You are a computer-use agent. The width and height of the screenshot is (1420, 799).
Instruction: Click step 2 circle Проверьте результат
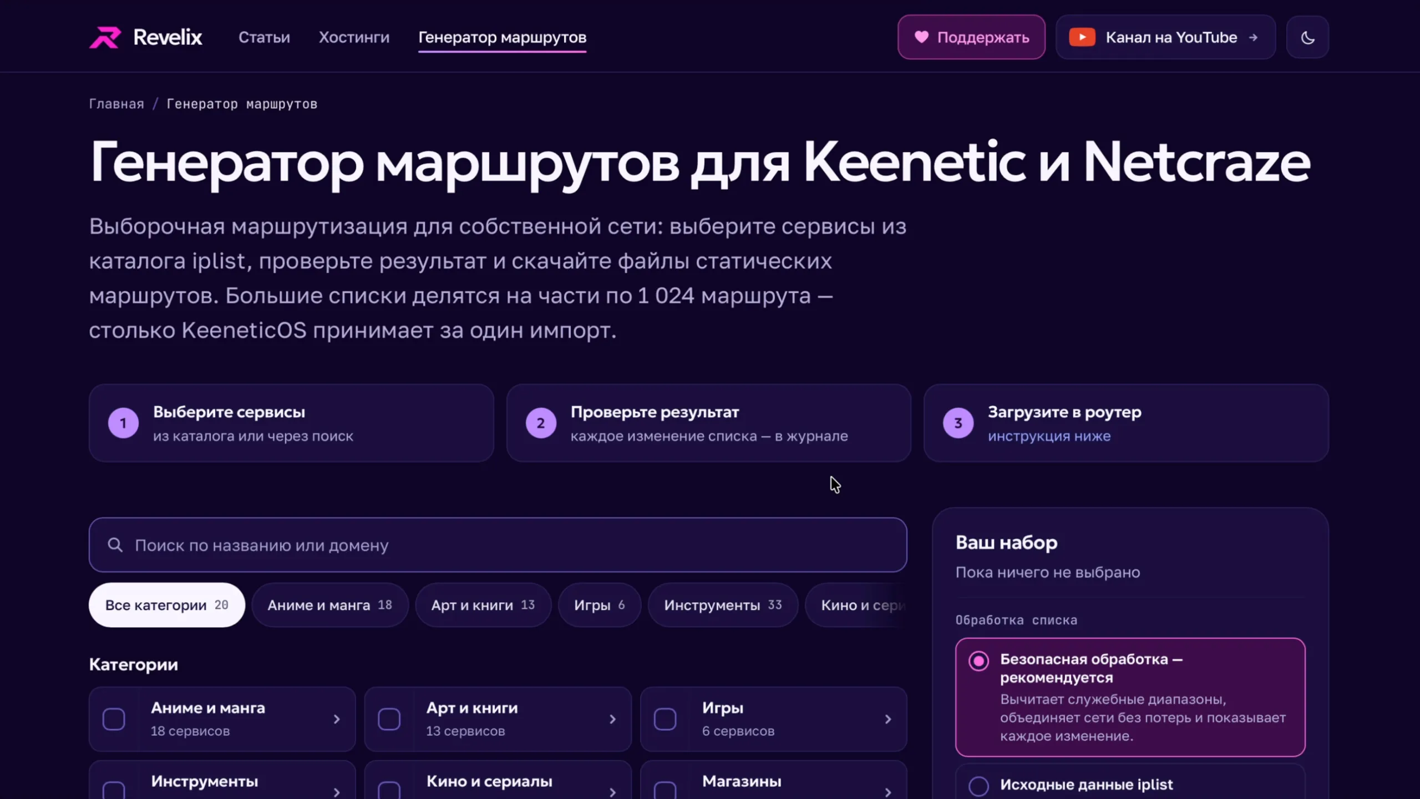(541, 423)
